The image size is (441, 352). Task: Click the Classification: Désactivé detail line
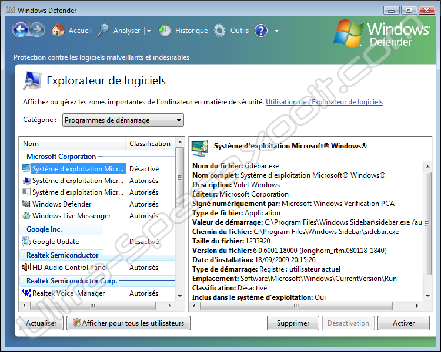tap(229, 287)
